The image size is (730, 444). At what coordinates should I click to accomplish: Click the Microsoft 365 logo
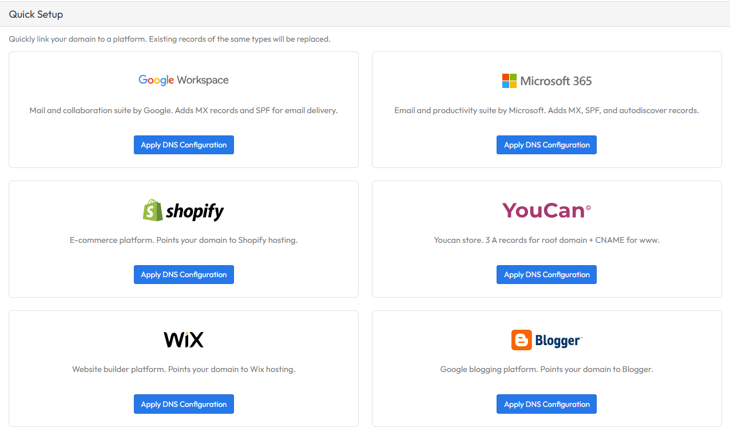pyautogui.click(x=546, y=81)
